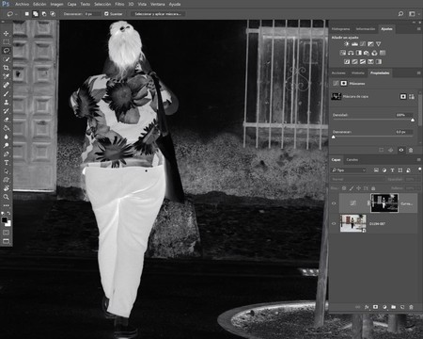Image resolution: width=423 pixels, height=339 pixels.
Task: Select the Rectangular Marquee tool
Action: [6, 41]
